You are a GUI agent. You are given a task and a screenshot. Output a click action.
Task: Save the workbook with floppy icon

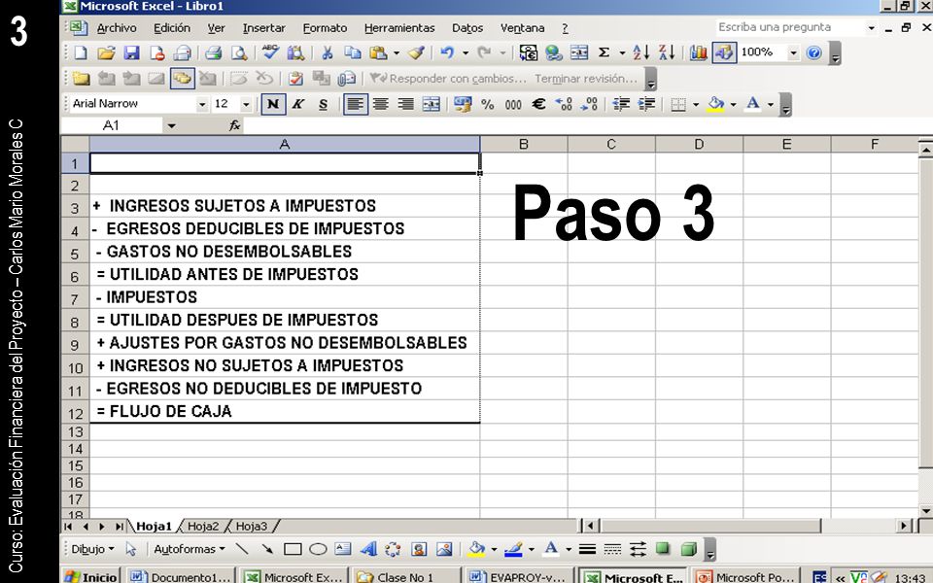pyautogui.click(x=131, y=52)
